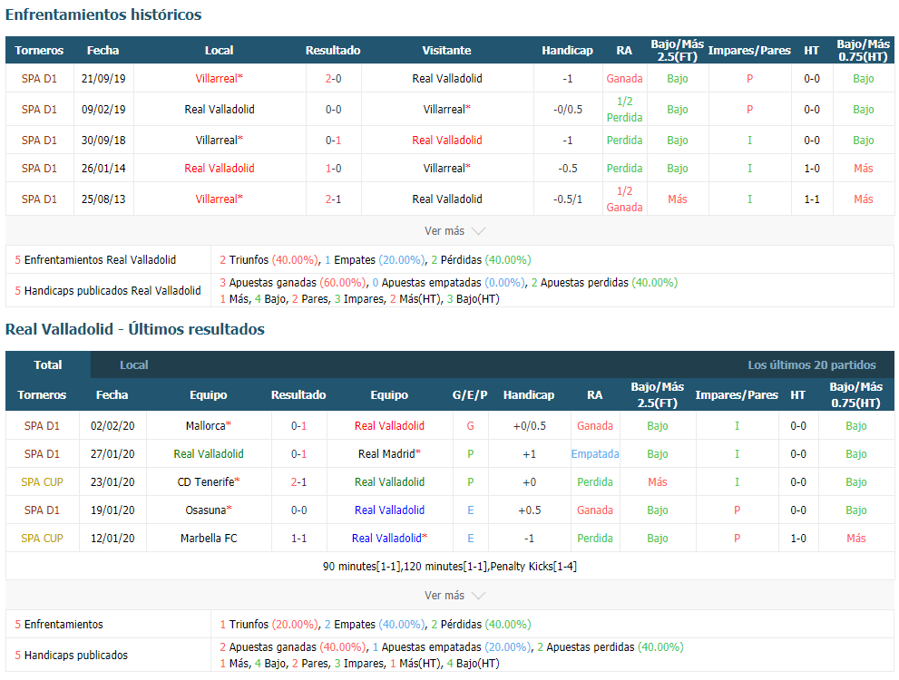Expand Ver más under historical matchups
This screenshot has width=899, height=680.
[454, 231]
